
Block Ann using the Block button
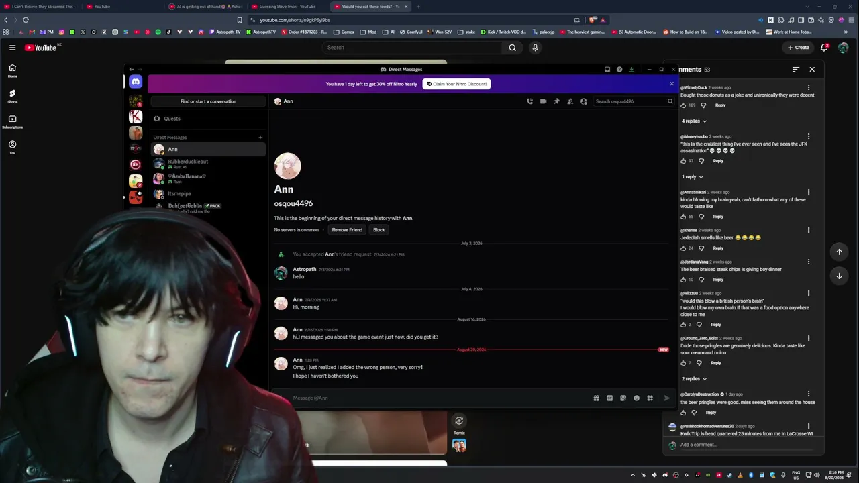pyautogui.click(x=379, y=230)
